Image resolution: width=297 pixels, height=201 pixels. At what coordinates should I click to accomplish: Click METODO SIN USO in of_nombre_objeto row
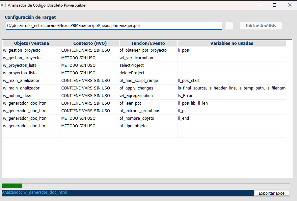click(90, 118)
